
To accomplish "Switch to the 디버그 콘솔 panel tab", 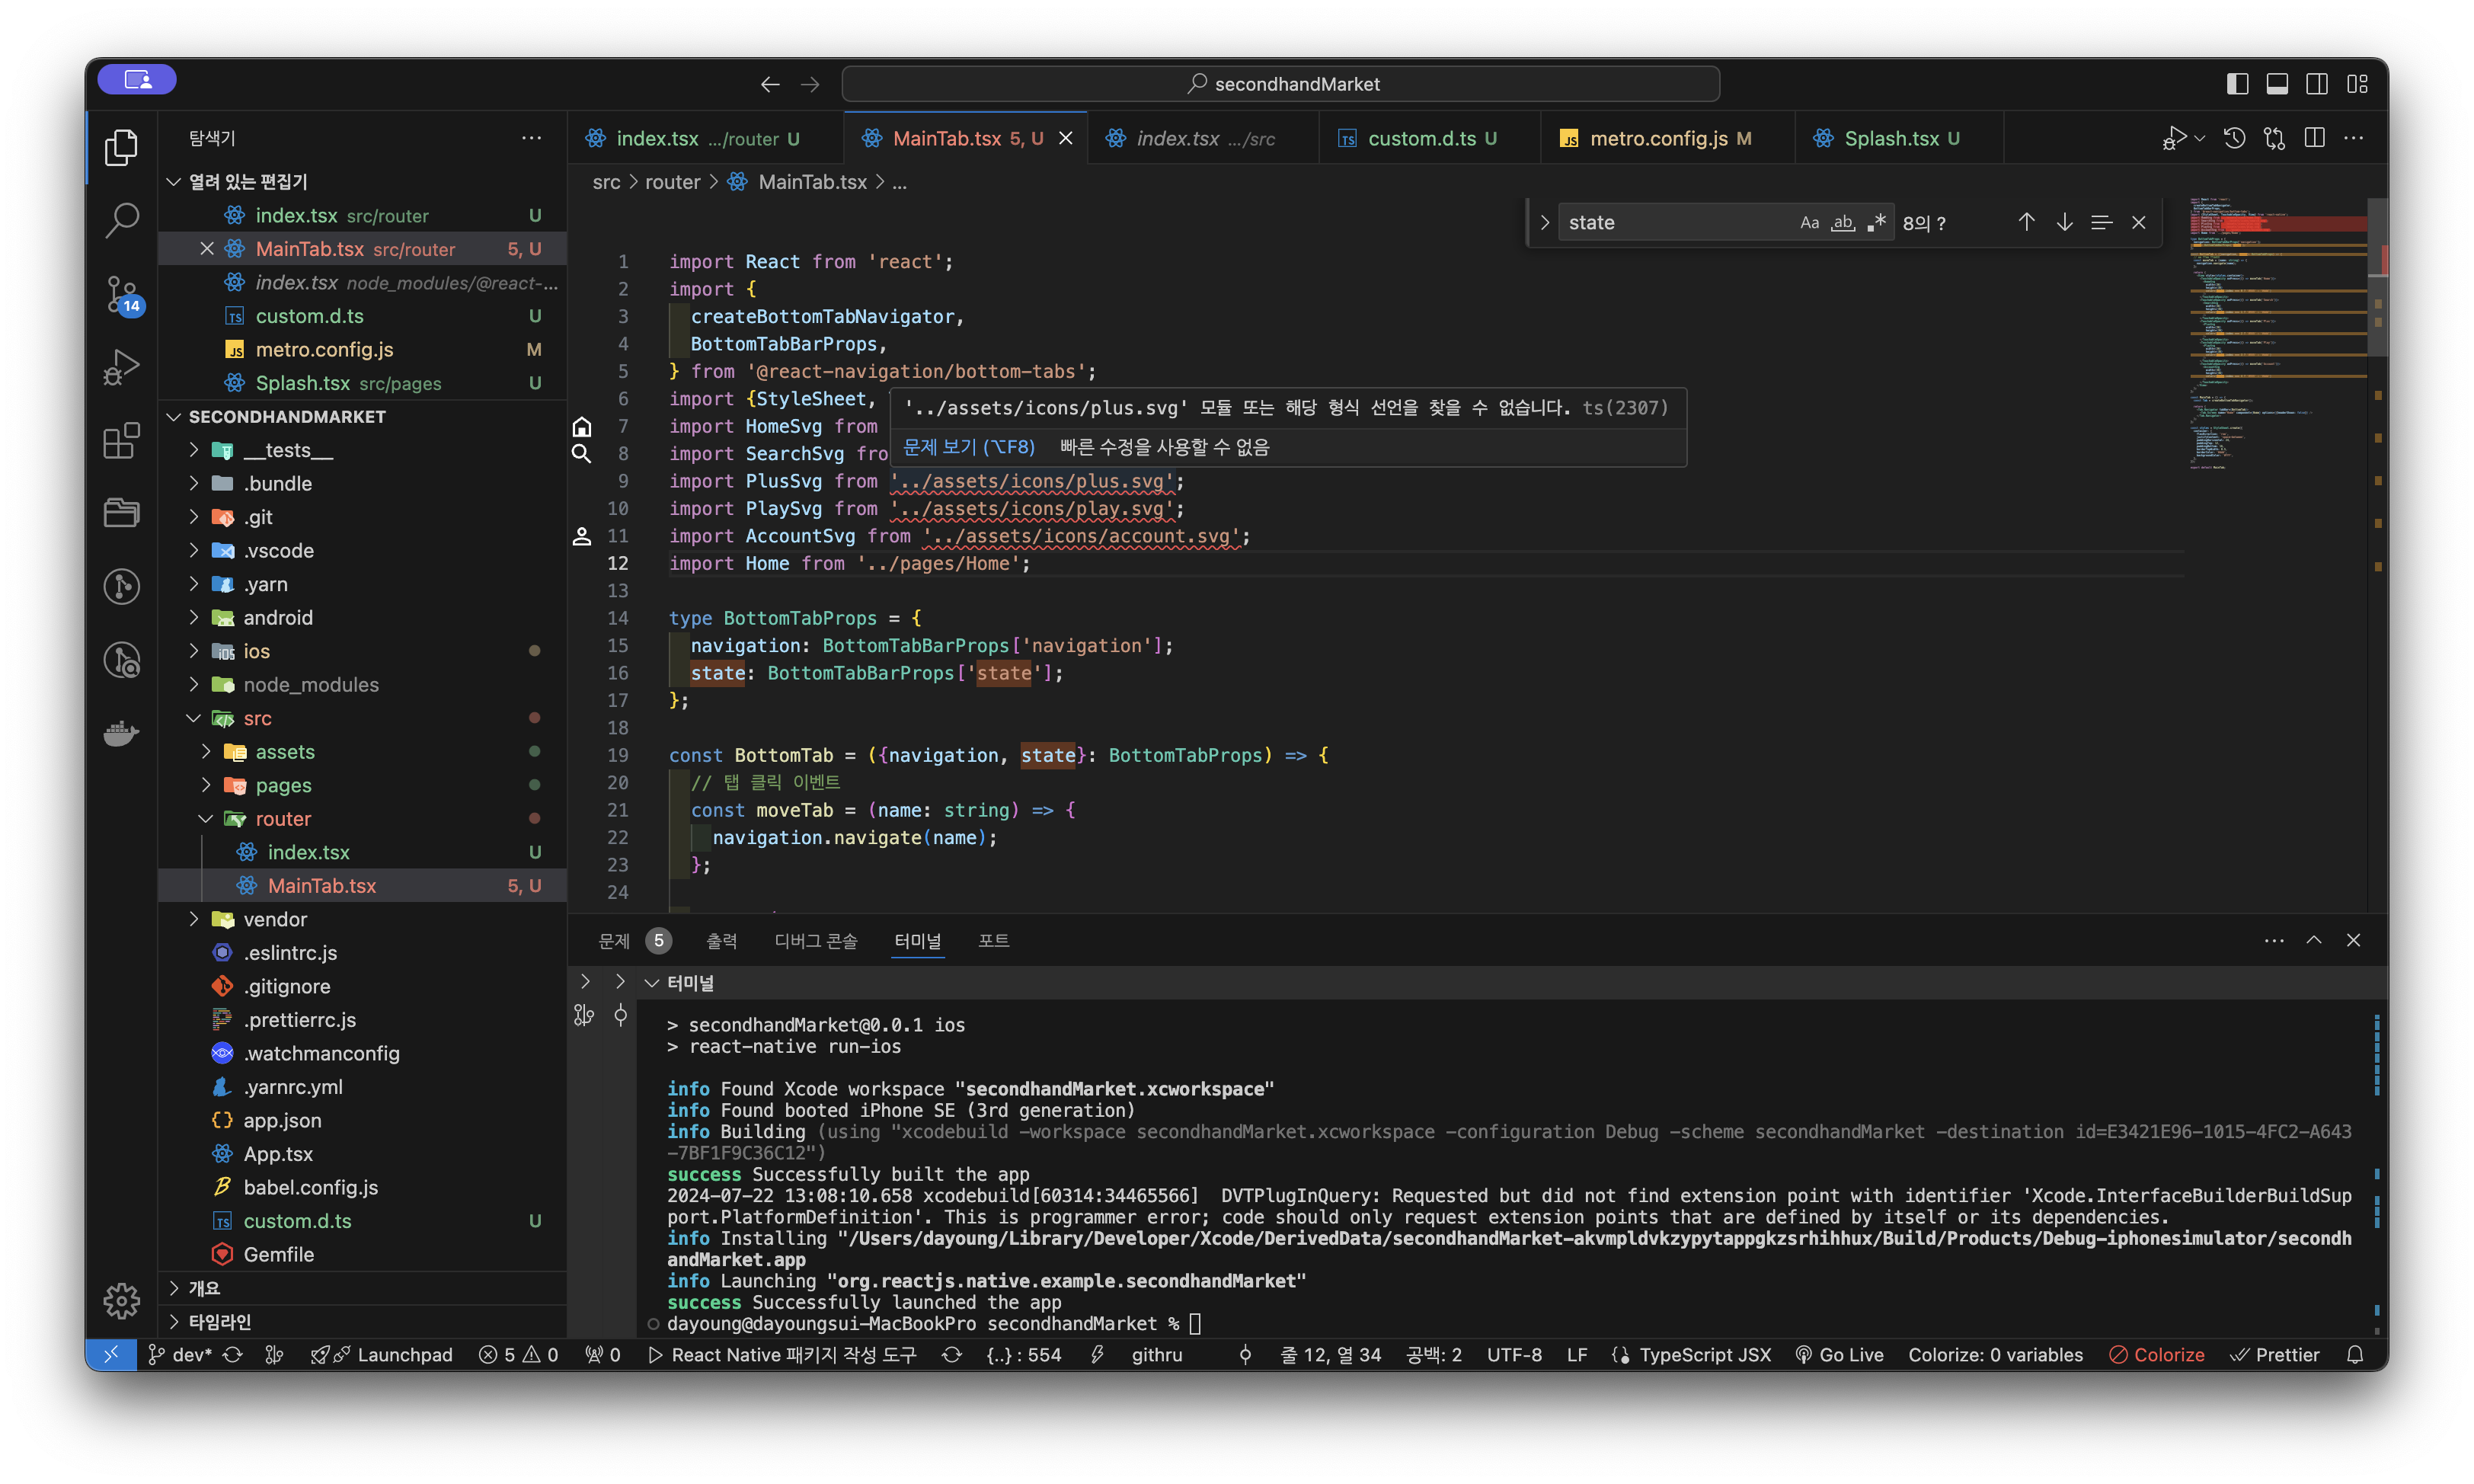I will pos(815,941).
